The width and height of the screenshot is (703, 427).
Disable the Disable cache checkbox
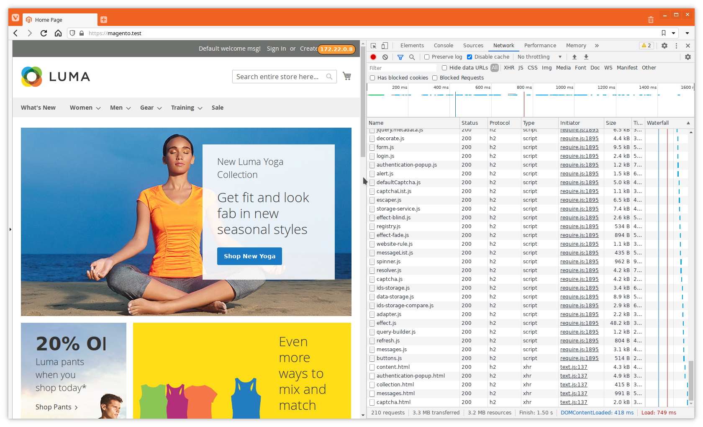(469, 57)
